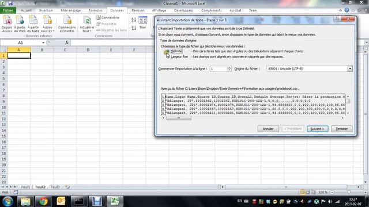Select the entire sheet corner button
The width and height of the screenshot is (369, 207).
(3, 50)
